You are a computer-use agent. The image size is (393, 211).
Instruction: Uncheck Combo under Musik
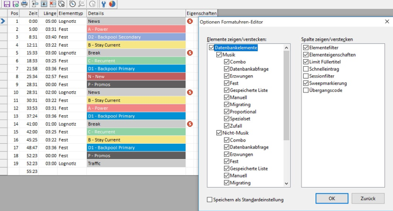(x=227, y=62)
